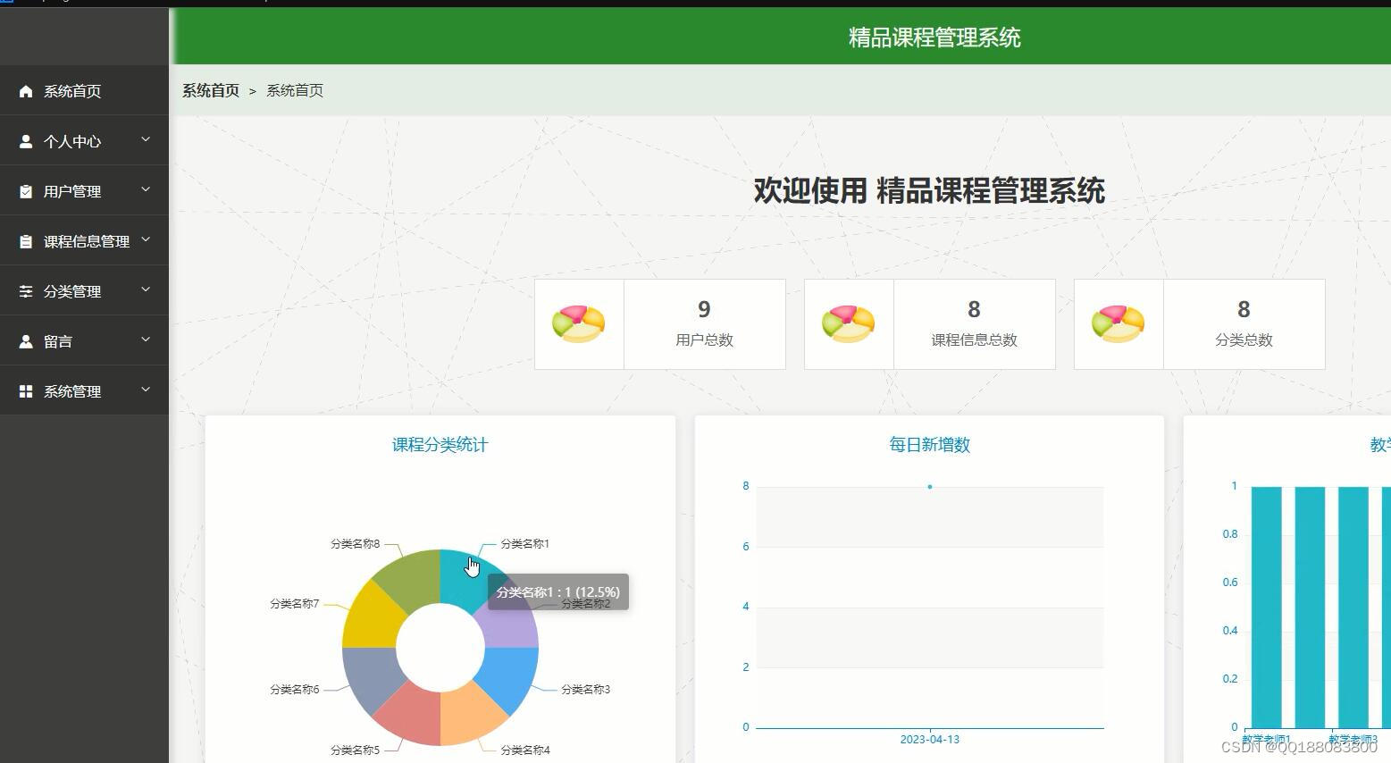Screen dimensions: 1391x763
Task: Click the home icon beside 系统首页
Action: tap(25, 90)
